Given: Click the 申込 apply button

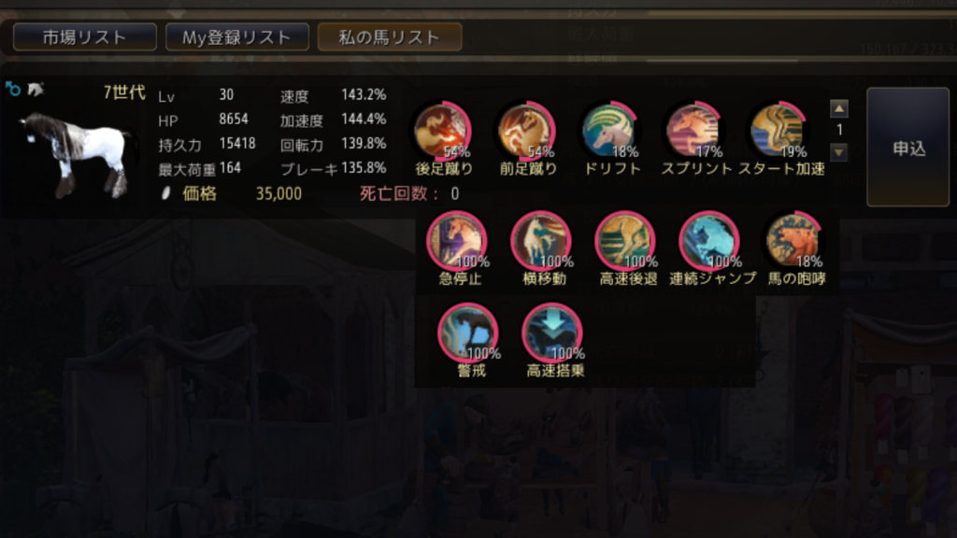Looking at the screenshot, I should point(908,147).
